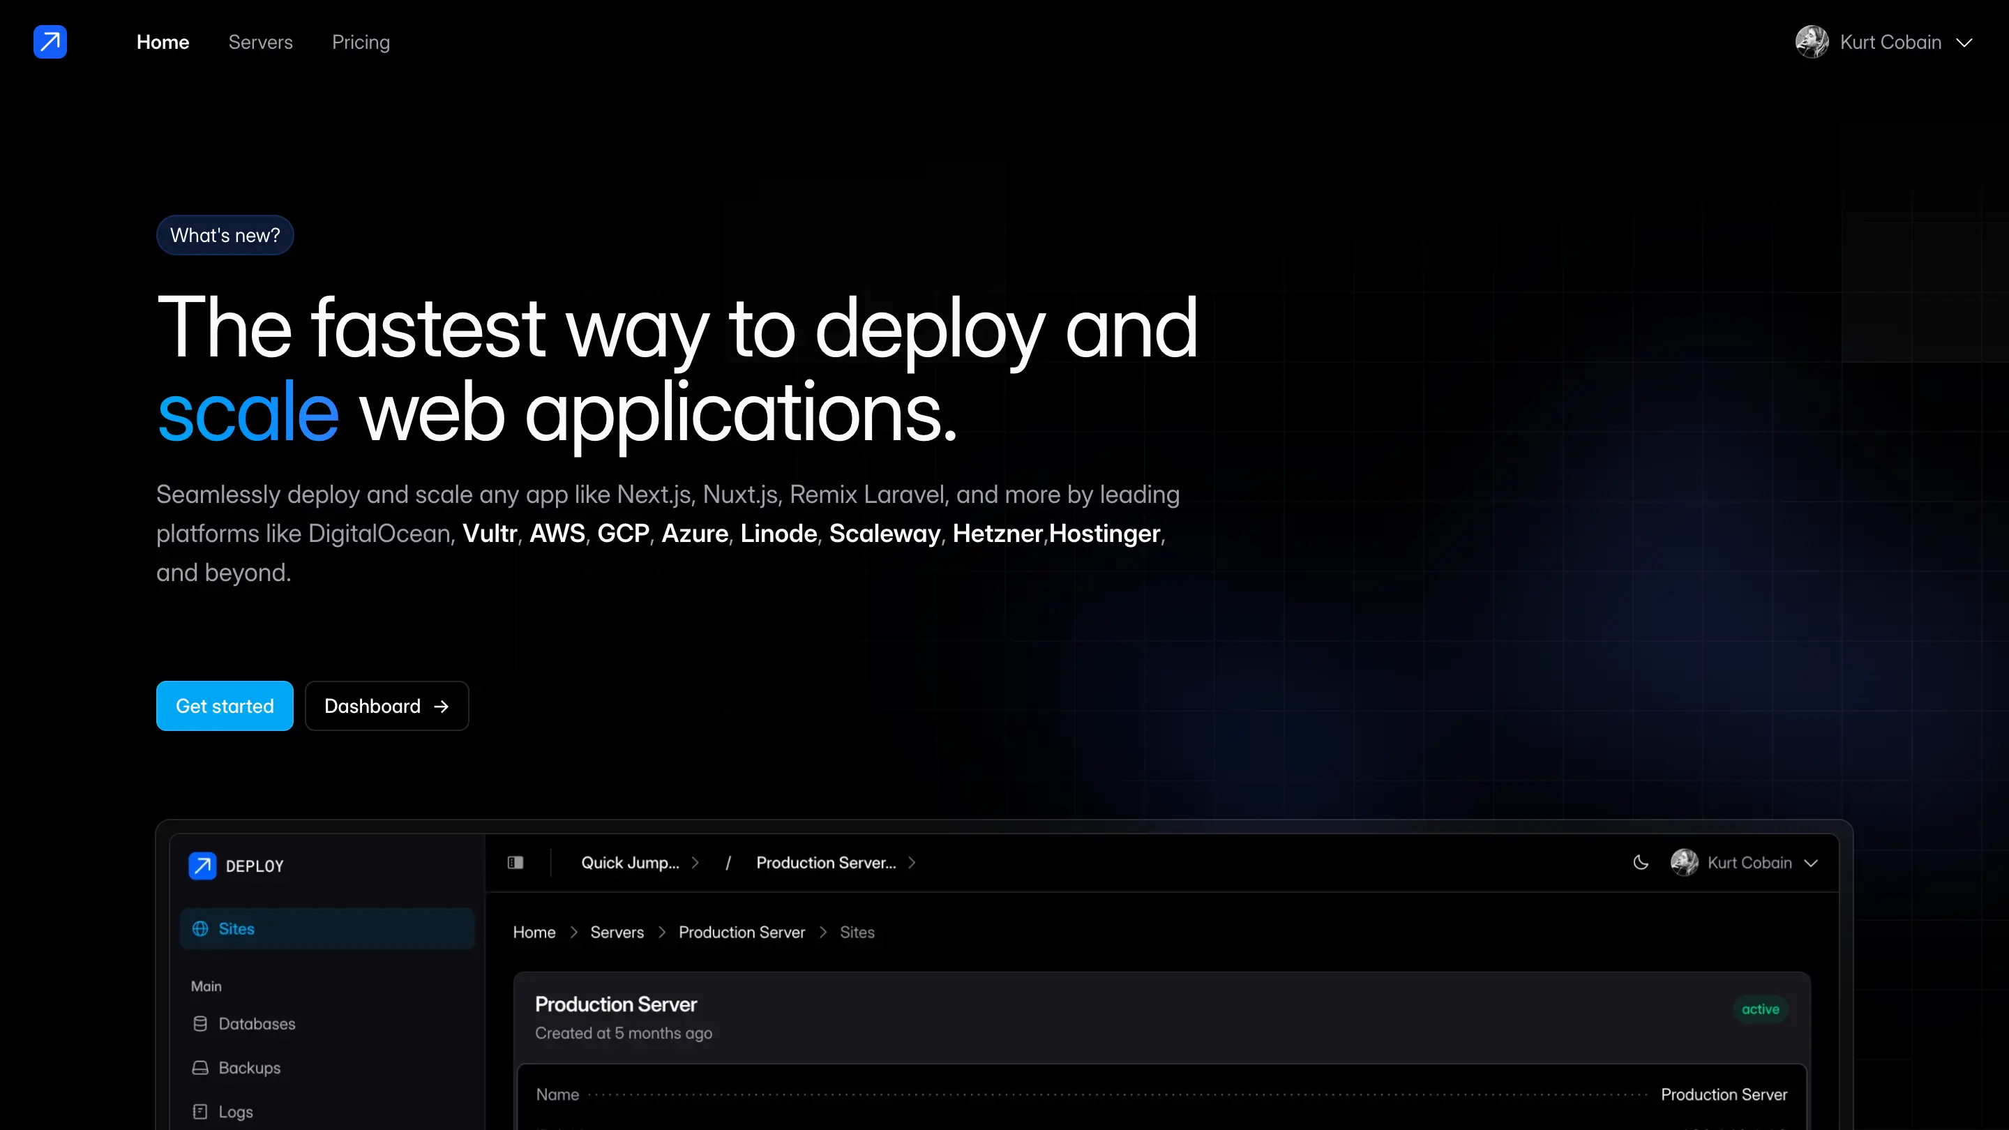Viewport: 2009px width, 1130px height.
Task: Open Logs in the sidebar
Action: click(236, 1112)
